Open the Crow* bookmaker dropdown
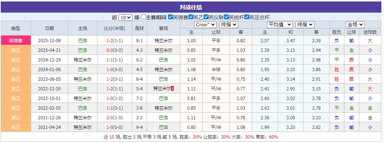This screenshot has height=143, width=384. [x=205, y=25]
